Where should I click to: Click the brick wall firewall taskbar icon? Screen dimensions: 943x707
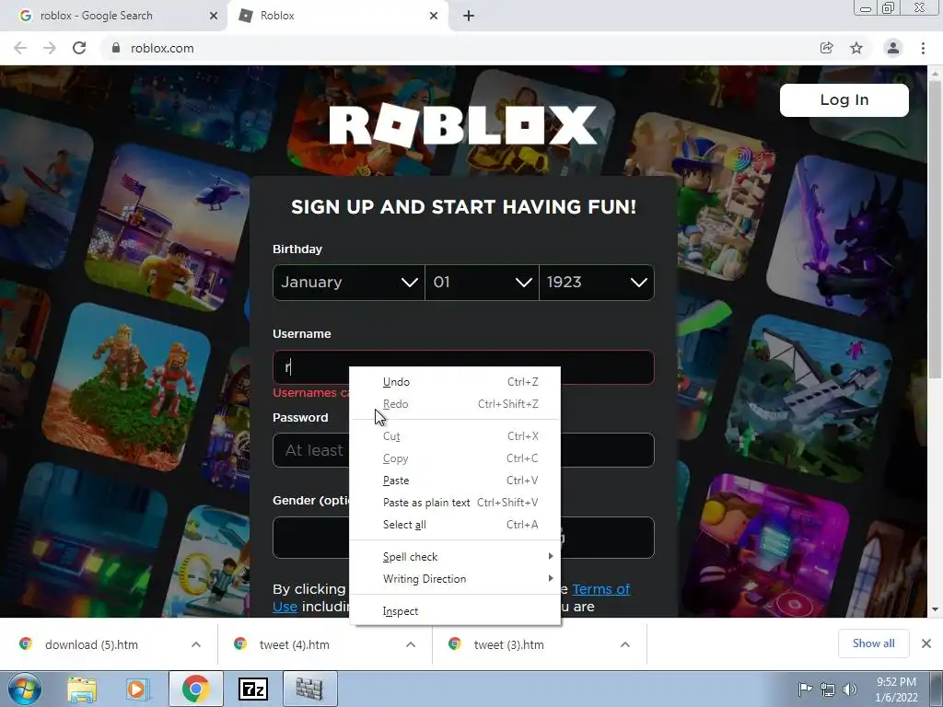coord(309,689)
